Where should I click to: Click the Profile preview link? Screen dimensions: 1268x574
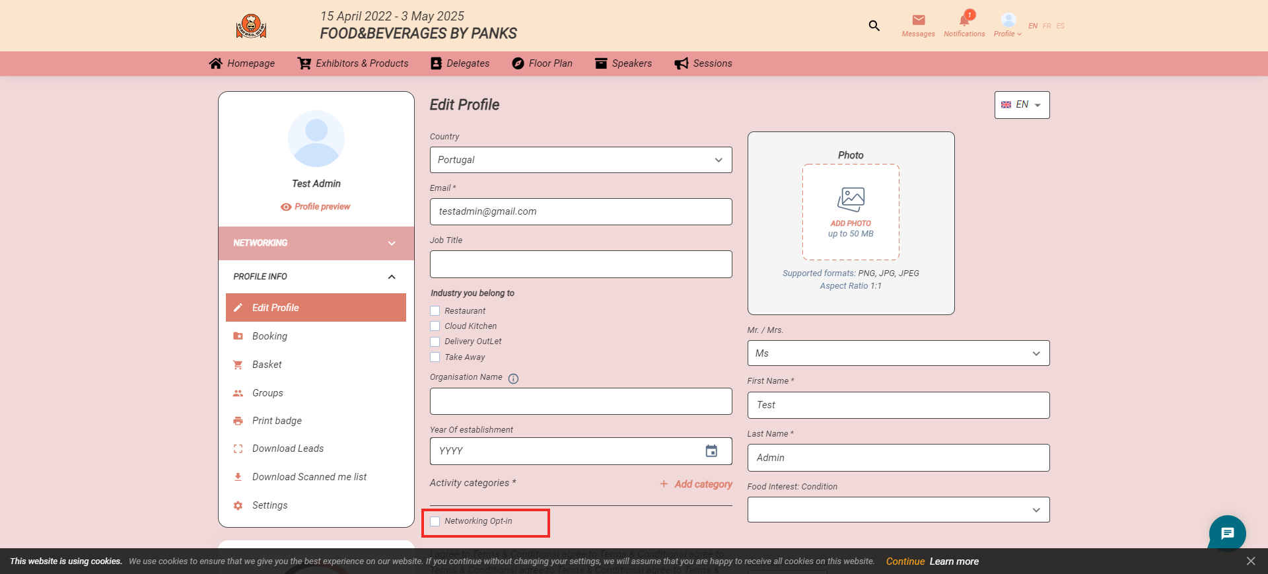(x=316, y=207)
